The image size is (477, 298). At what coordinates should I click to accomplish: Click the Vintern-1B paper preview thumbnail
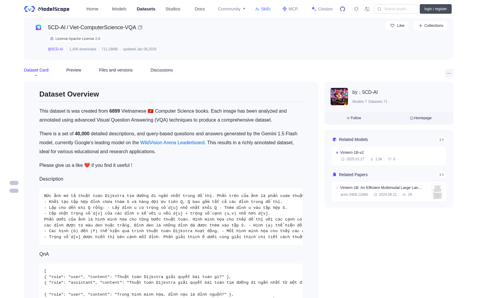437,191
